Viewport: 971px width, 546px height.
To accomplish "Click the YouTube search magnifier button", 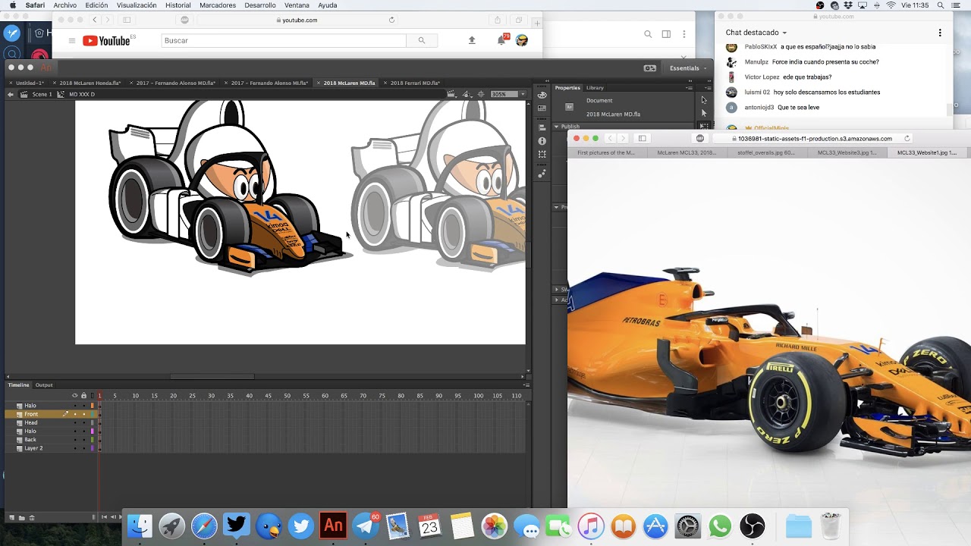I will [x=422, y=40].
